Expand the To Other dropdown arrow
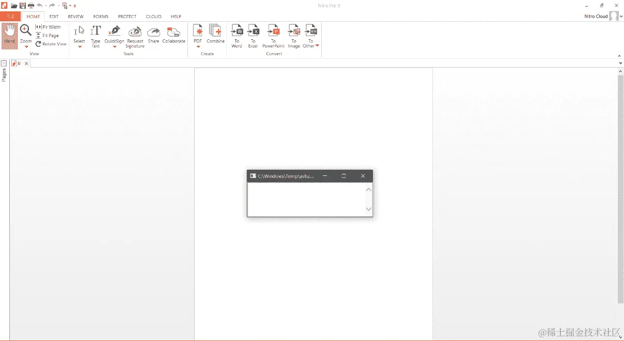The width and height of the screenshot is (624, 341). (x=317, y=46)
